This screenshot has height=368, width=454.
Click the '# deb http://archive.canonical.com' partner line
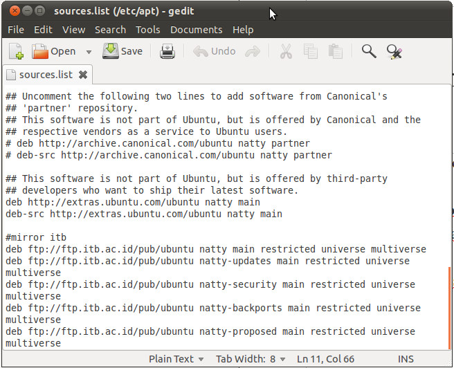[158, 143]
